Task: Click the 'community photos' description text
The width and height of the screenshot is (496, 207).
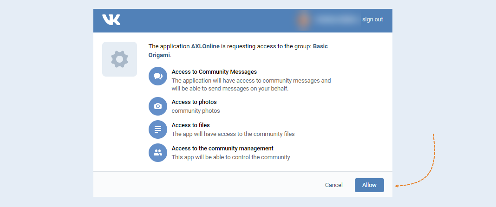Action: coord(196,111)
